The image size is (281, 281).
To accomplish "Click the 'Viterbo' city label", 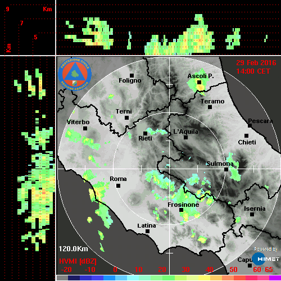I will (x=78, y=122).
